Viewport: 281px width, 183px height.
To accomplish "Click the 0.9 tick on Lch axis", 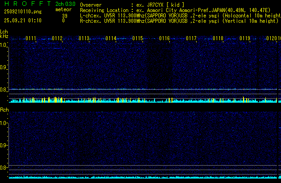I will click(4, 67).
